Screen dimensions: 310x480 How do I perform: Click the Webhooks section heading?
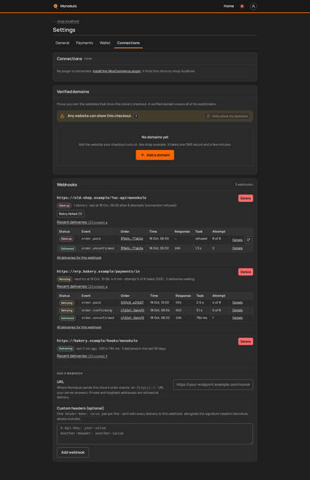67,184
